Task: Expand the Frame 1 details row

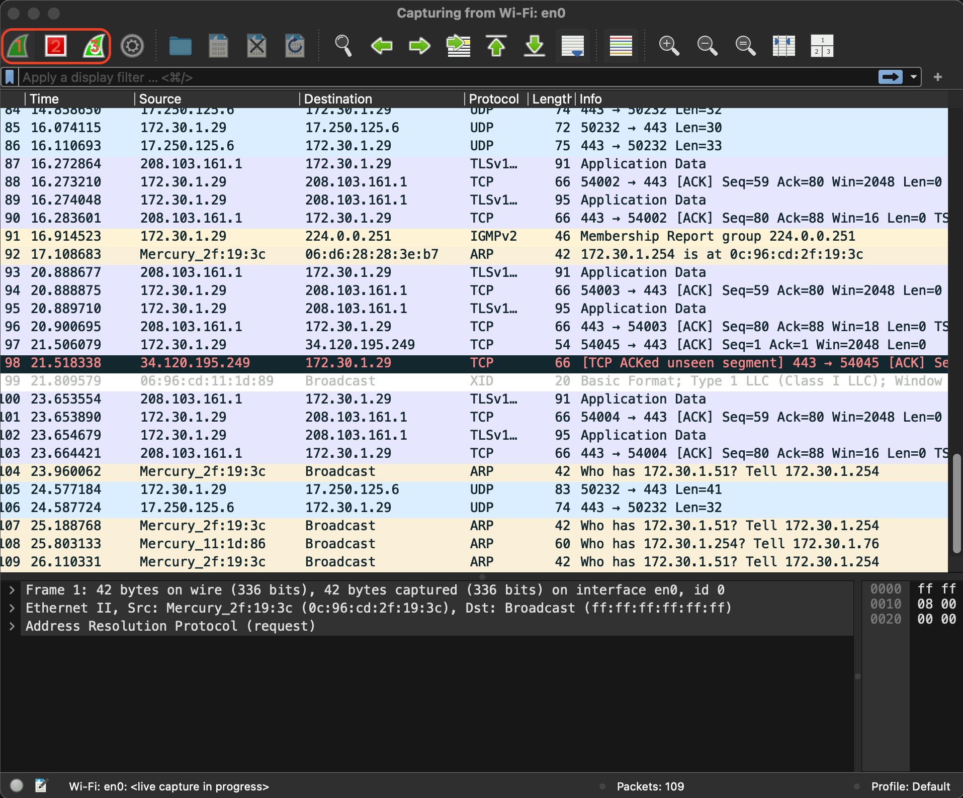Action: (x=12, y=590)
